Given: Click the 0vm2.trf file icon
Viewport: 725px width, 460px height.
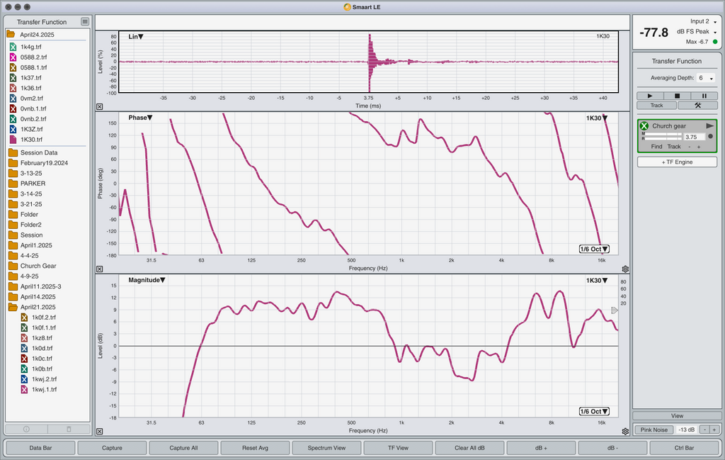Looking at the screenshot, I should click(13, 98).
